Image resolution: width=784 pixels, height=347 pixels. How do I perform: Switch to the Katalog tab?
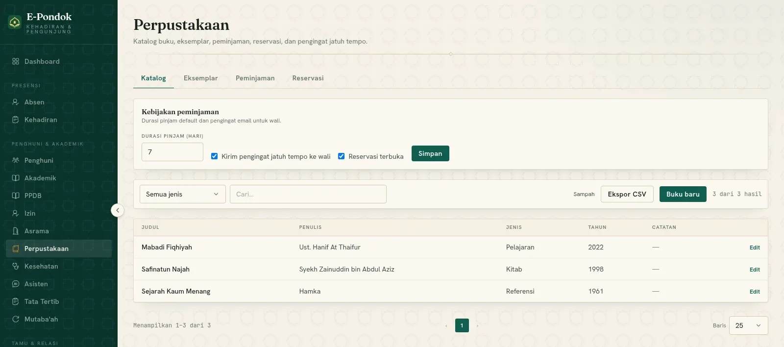pyautogui.click(x=153, y=78)
